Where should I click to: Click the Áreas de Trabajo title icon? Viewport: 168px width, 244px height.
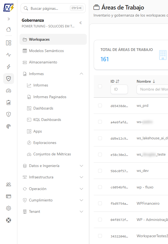point(96,7)
